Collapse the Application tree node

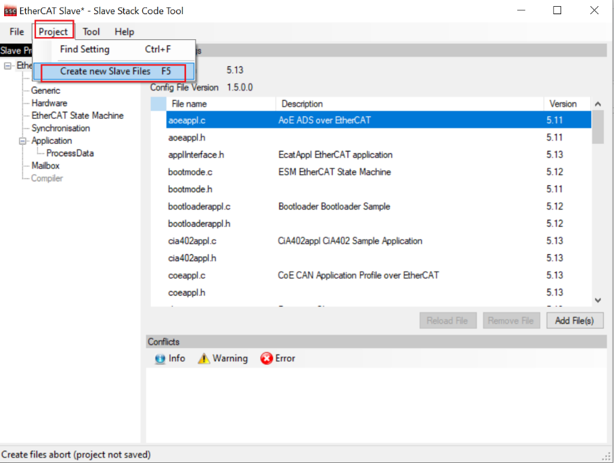22,141
